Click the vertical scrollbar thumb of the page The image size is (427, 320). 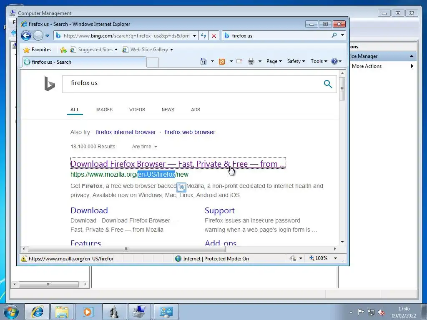click(342, 89)
